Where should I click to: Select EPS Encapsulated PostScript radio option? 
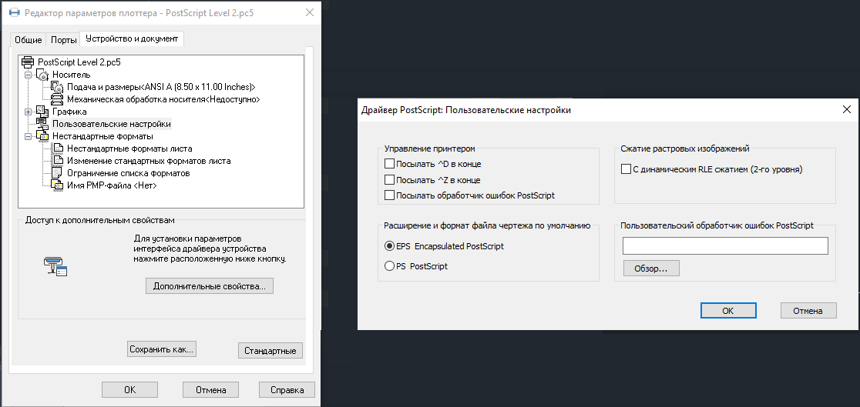[x=389, y=246]
